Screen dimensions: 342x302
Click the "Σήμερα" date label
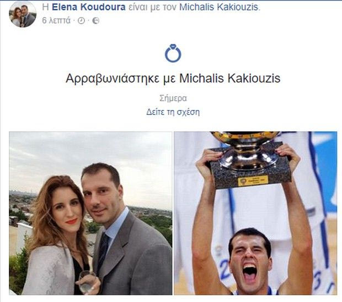(173, 98)
